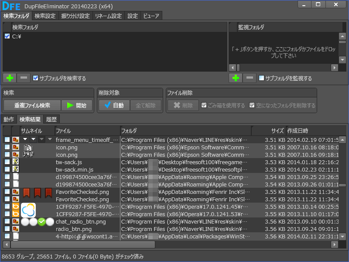Click the Opera cloud thumbnail icon
Image resolution: width=349 pixels, height=262 pixels.
pos(28,210)
